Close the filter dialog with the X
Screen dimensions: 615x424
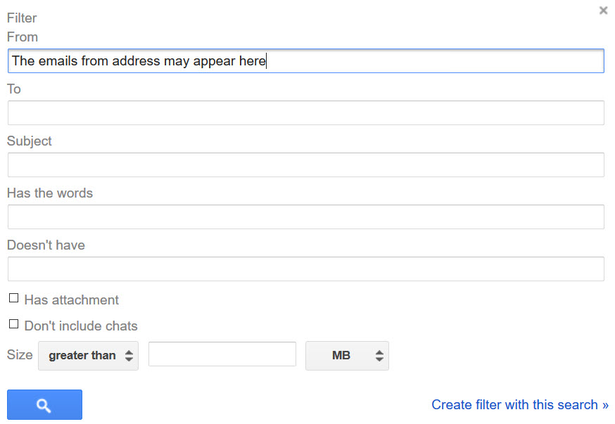point(603,11)
